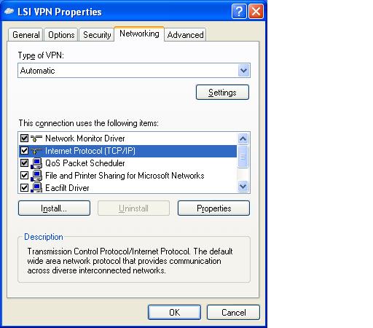Select File and Printer Sharing list item
Screen dimensions: 373x328
pos(125,176)
